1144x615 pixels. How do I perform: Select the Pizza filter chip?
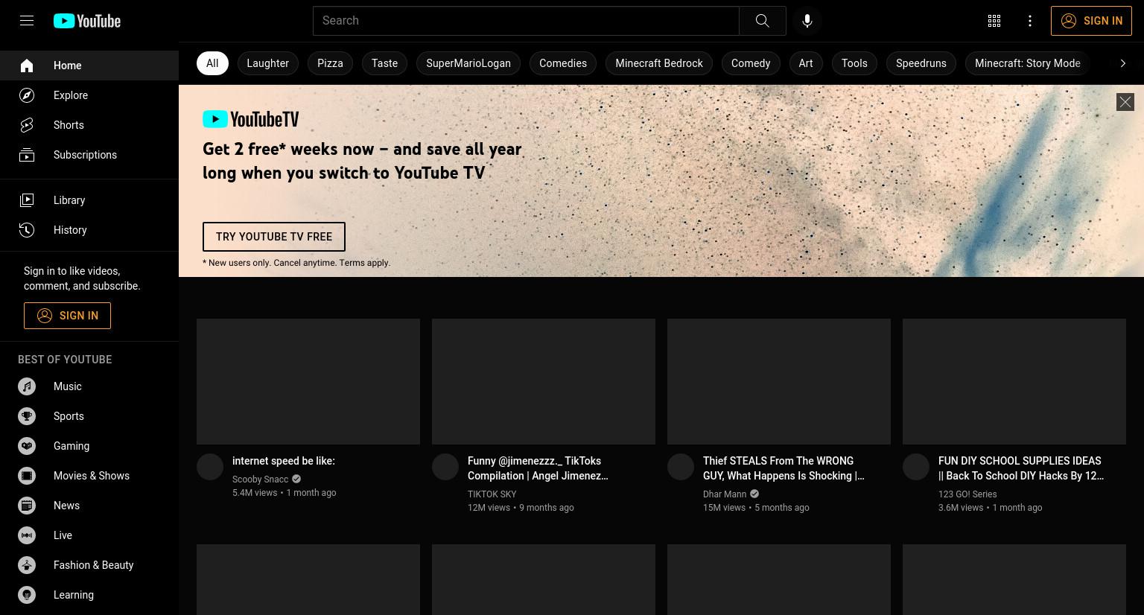(x=330, y=63)
